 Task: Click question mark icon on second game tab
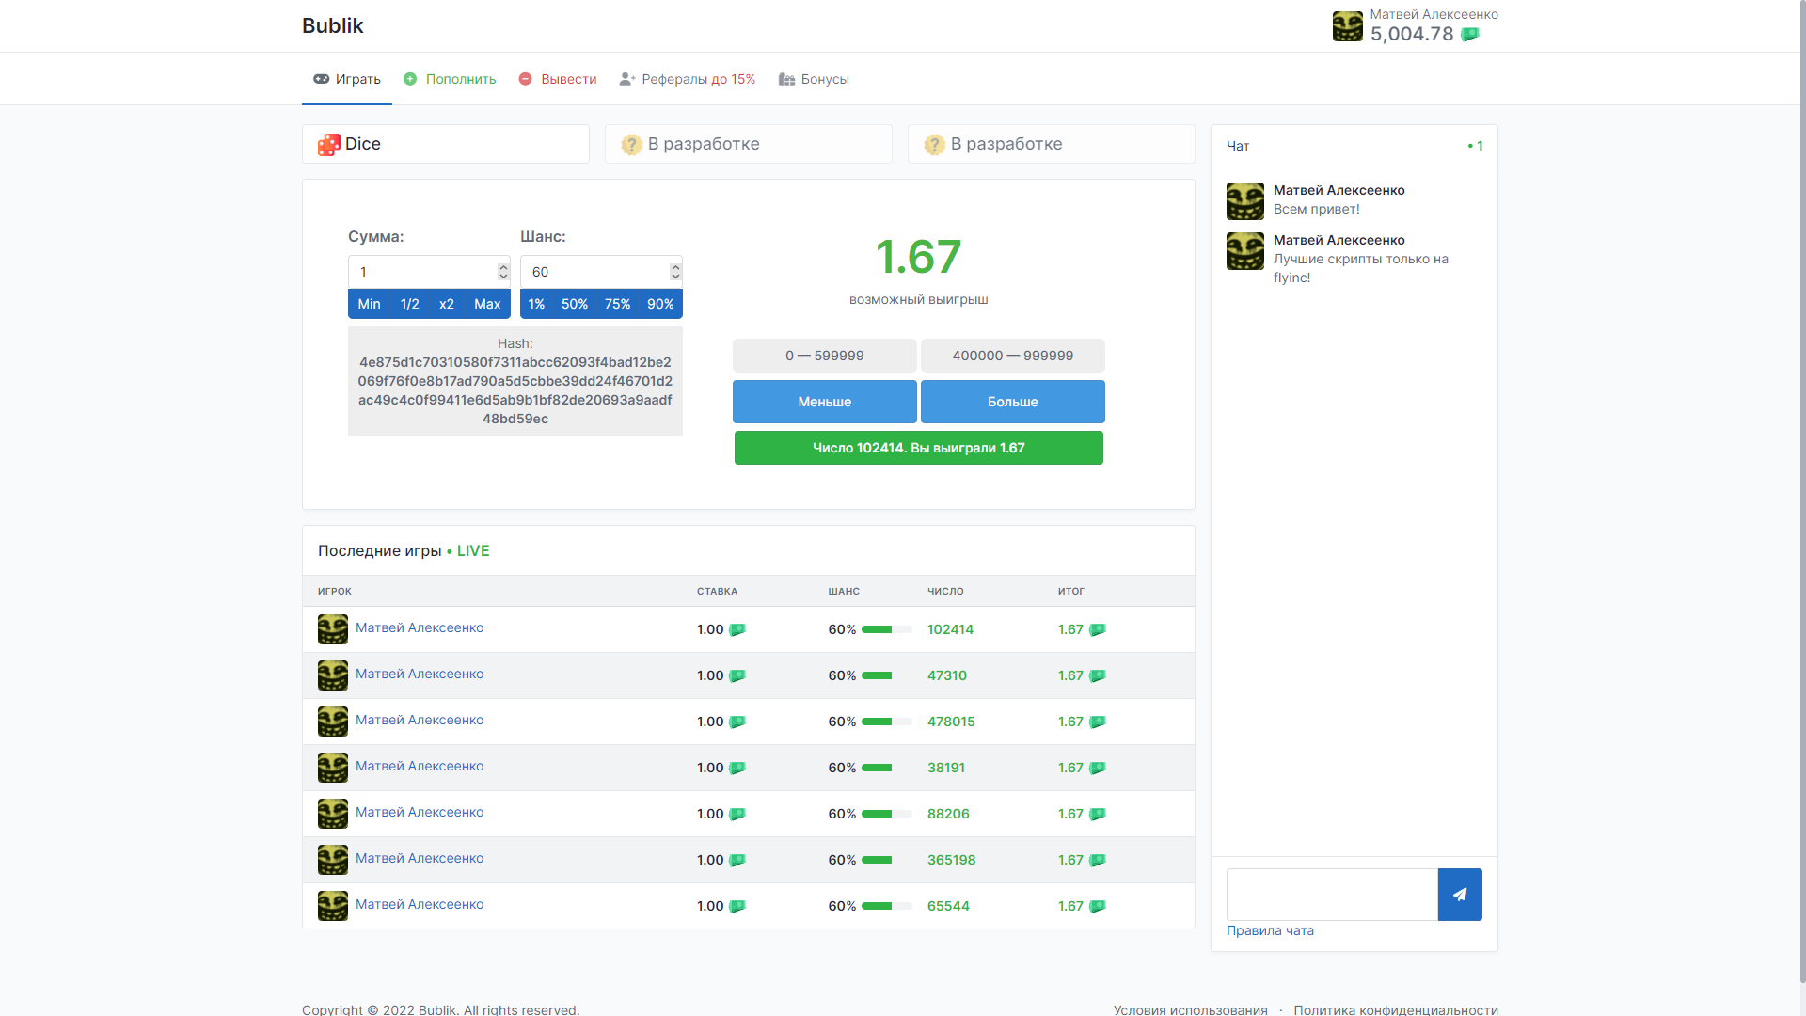[631, 145]
